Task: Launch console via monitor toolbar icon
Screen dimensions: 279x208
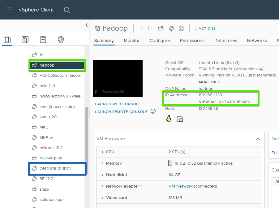Action: tap(160, 28)
